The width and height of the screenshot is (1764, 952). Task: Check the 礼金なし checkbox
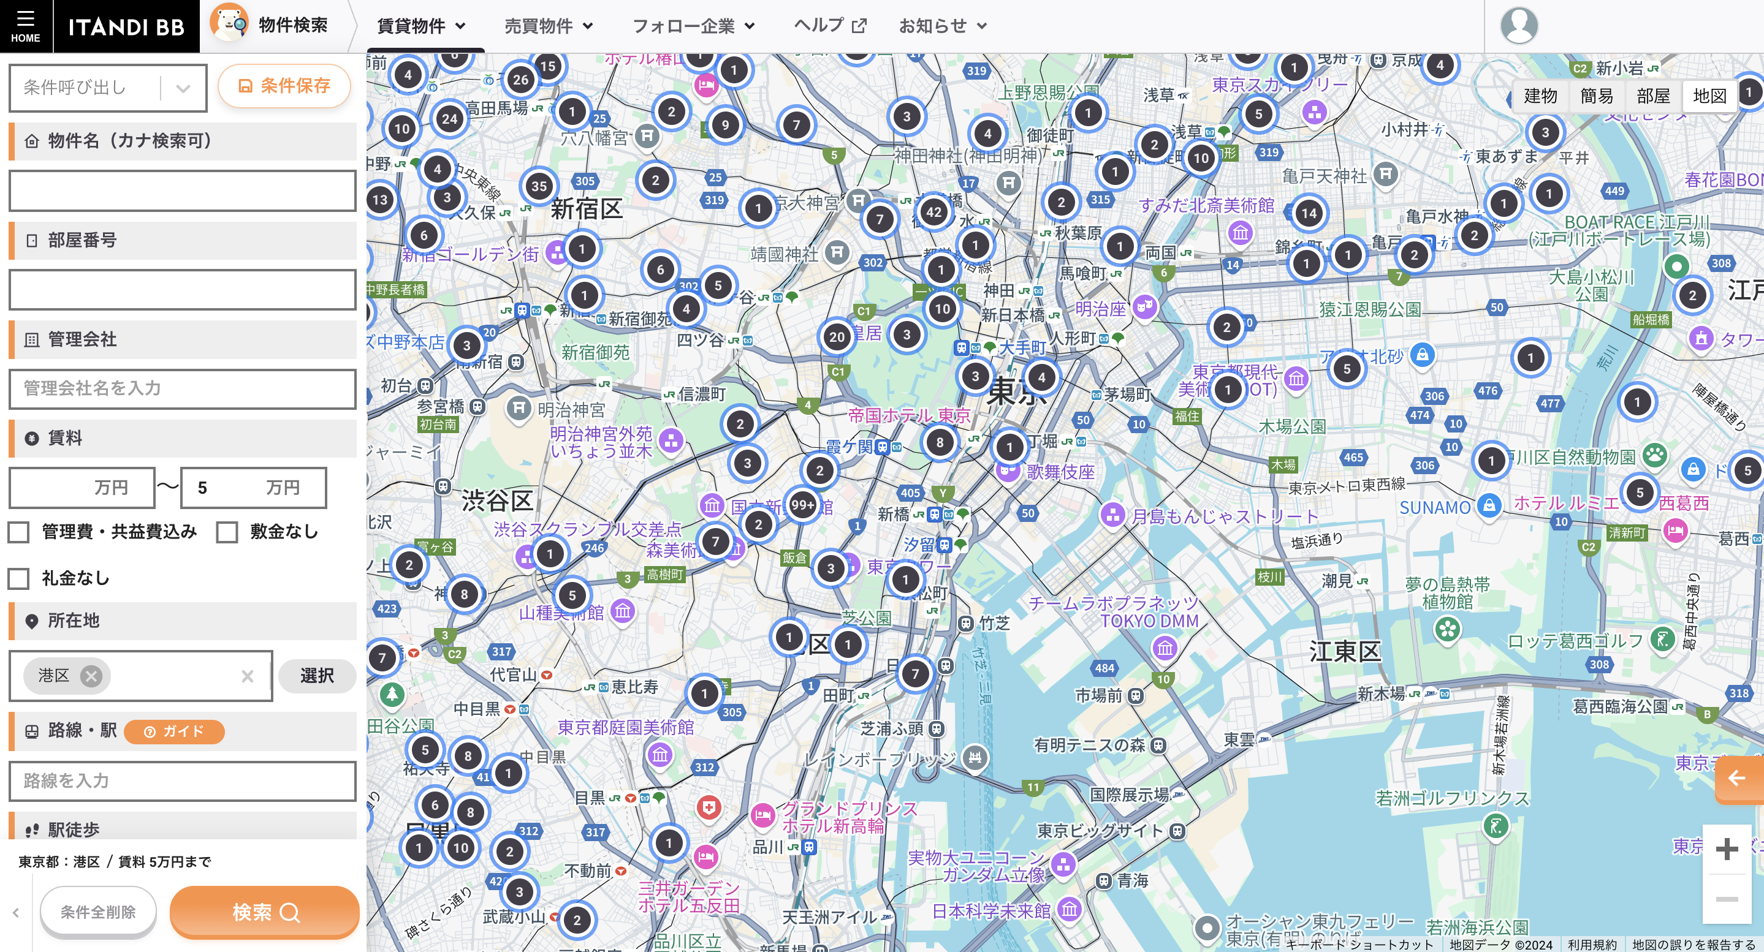pos(18,578)
